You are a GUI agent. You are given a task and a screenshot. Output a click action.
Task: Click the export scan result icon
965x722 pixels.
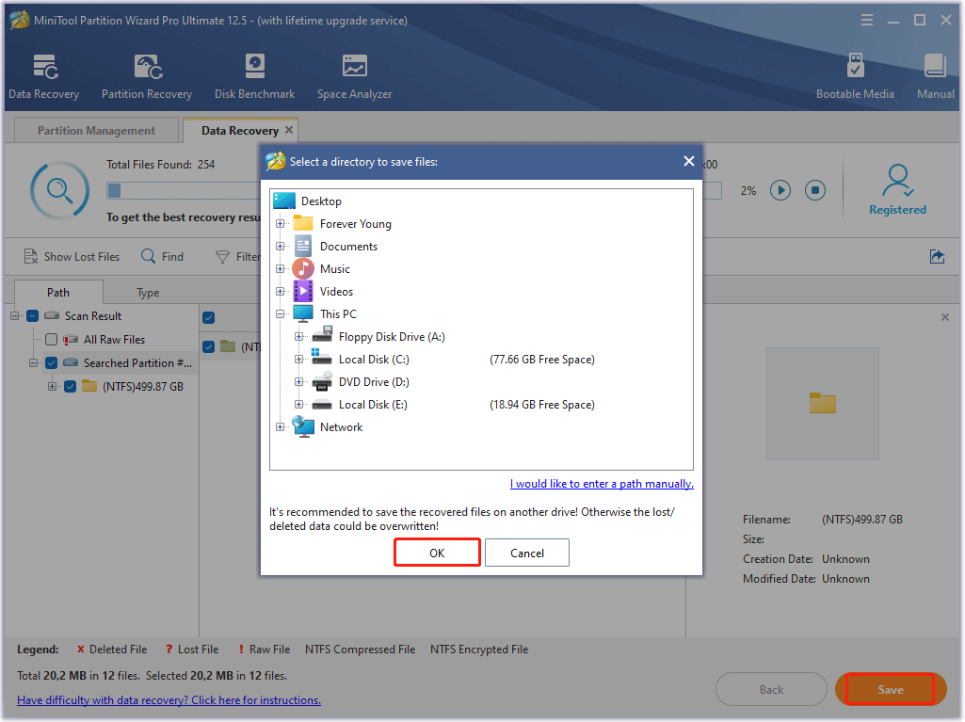pos(937,256)
